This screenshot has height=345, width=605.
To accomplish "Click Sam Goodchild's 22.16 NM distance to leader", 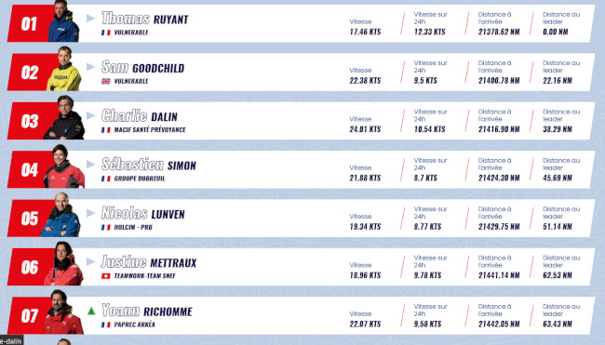I will click(x=558, y=81).
